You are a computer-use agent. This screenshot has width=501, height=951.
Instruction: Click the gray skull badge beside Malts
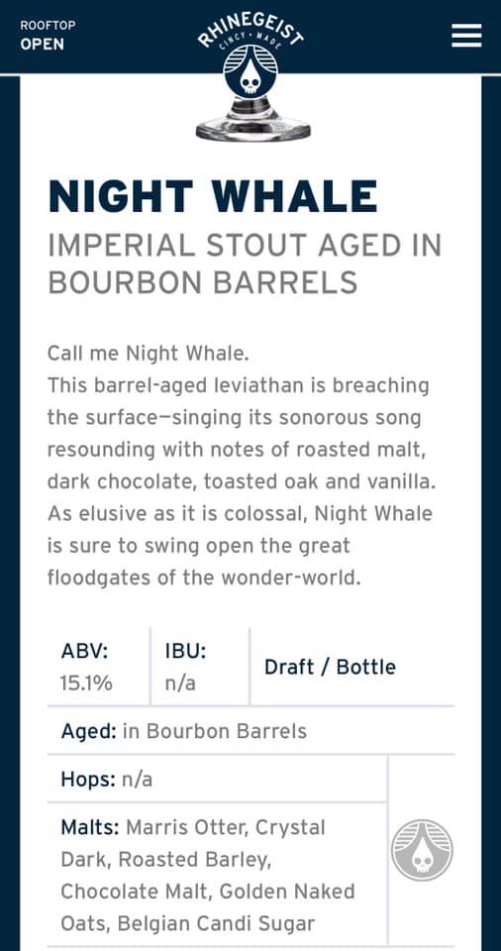click(x=422, y=850)
